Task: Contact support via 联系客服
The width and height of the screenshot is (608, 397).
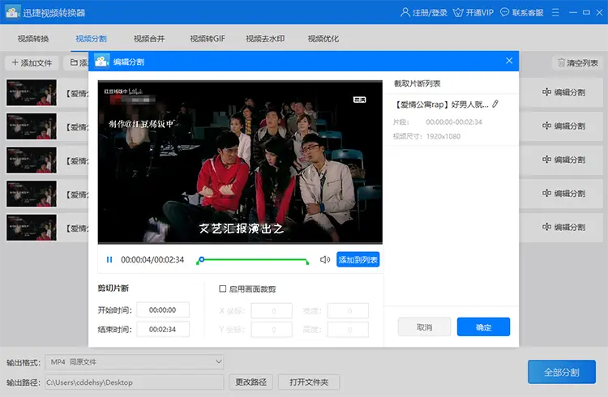Action: [521, 12]
